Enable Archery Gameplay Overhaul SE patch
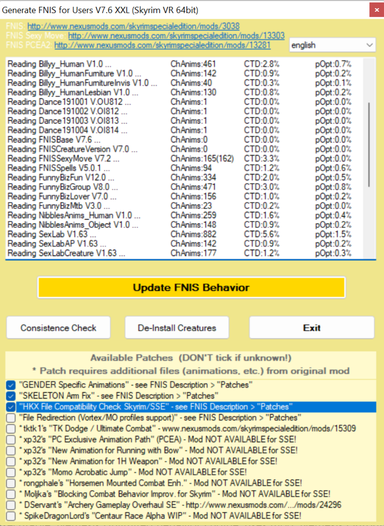The width and height of the screenshot is (384, 526). click(11, 505)
